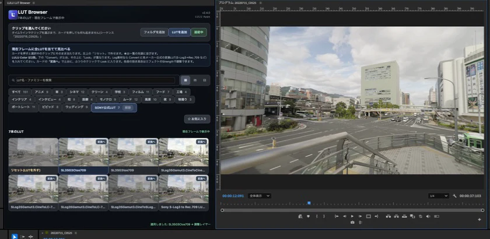Image resolution: width=490 pixels, height=239 pixels.
Task: Click 変換へ on Sony S-Log3 to Rec.709 card
Action: pos(201,178)
